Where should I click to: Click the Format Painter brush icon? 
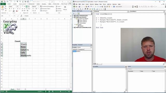tap(6, 11)
